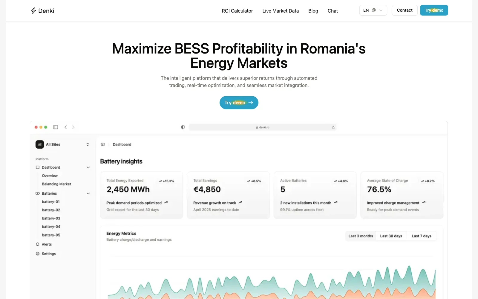
Task: Collapse the Batteries section chevron
Action: pyautogui.click(x=88, y=193)
